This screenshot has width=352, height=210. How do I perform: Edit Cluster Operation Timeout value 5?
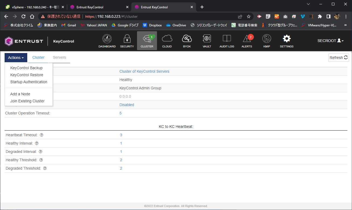coord(121,113)
